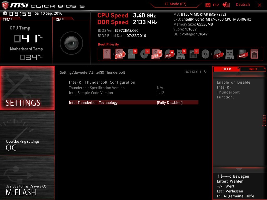Click the DDR Voltage 1.184V reading
This screenshot has width=267, height=200.
coord(190,34)
